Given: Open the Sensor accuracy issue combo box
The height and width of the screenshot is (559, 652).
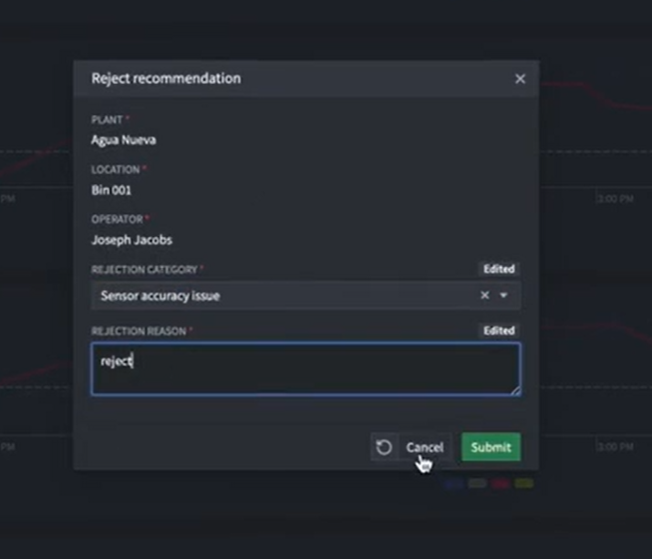Looking at the screenshot, I should [x=305, y=295].
